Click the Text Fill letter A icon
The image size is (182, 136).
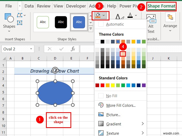(x=130, y=15)
